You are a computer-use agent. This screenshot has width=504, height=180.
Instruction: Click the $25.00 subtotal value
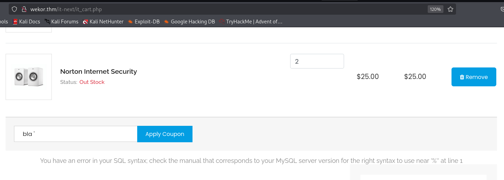[415, 77]
